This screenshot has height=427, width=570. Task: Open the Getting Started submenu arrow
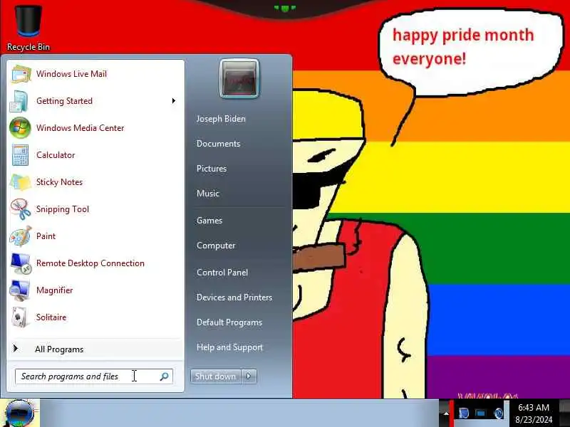tap(174, 101)
